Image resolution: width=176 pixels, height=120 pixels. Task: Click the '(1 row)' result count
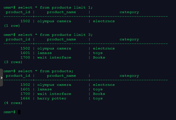[x=12, y=26]
